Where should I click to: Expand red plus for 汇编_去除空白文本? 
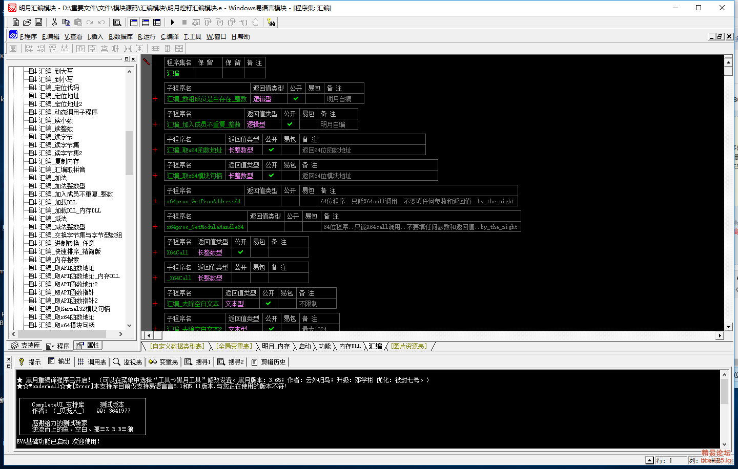tap(155, 303)
